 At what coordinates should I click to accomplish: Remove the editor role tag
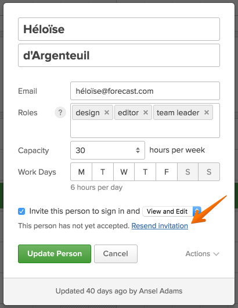145,112
